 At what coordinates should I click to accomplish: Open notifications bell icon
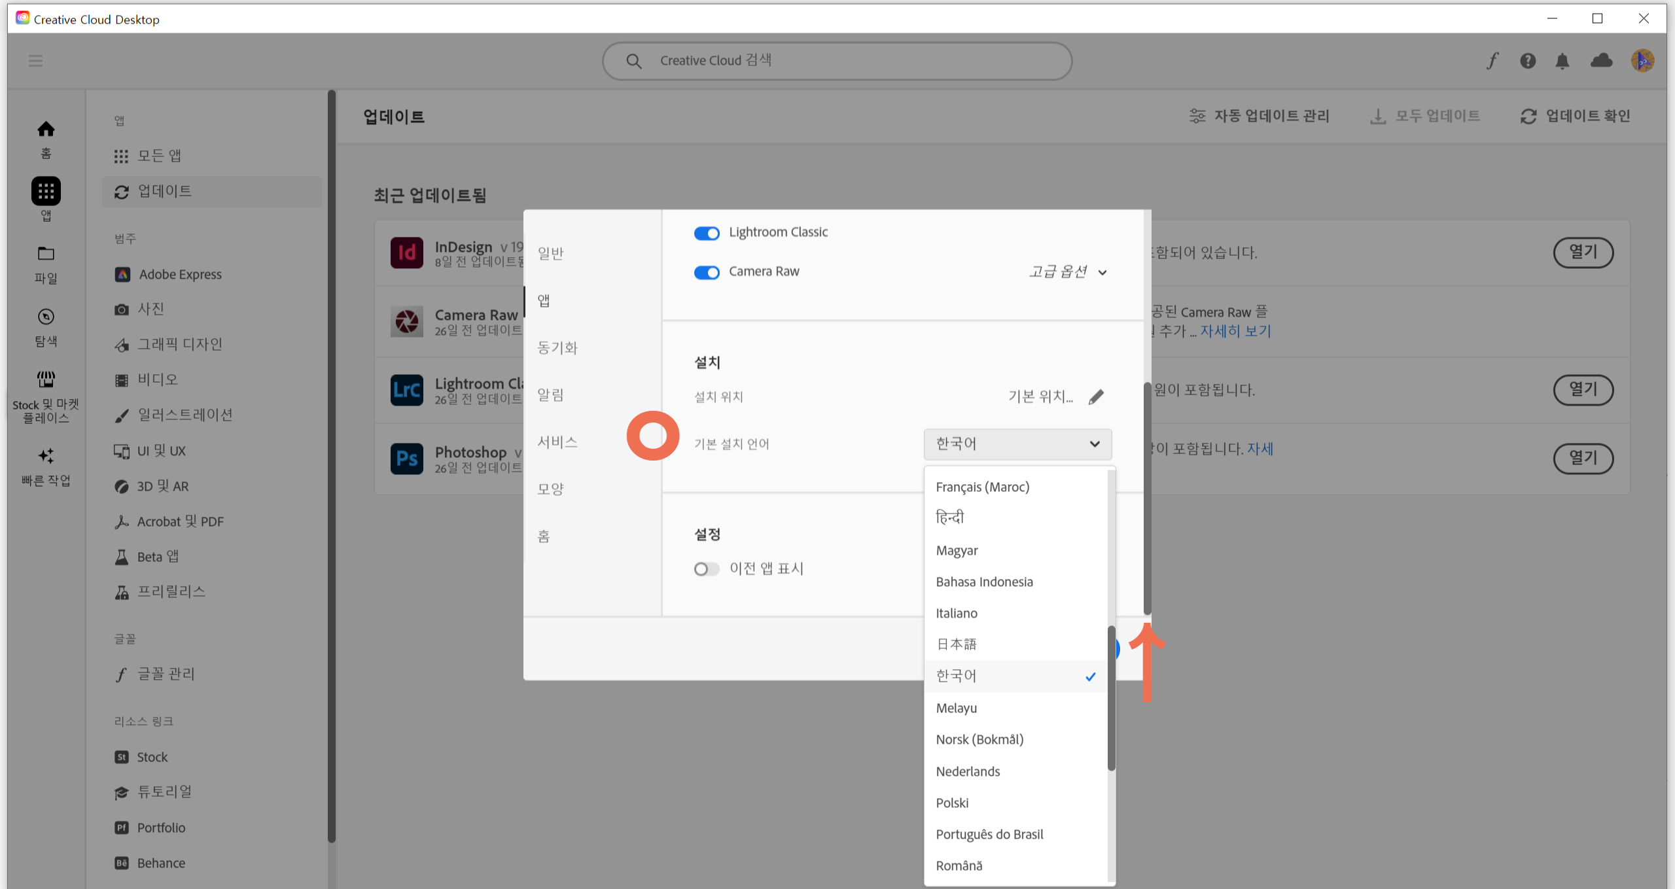point(1562,61)
